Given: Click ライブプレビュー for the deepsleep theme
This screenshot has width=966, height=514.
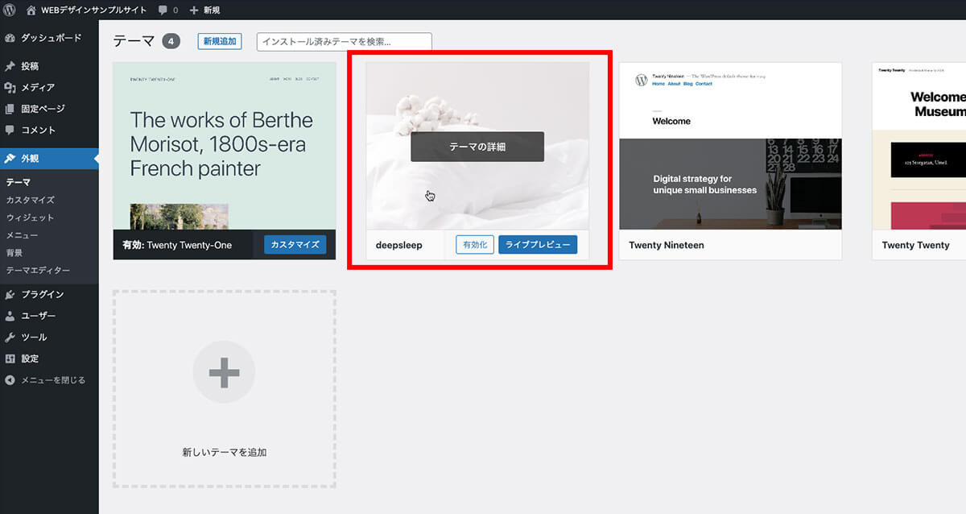Looking at the screenshot, I should coord(537,245).
